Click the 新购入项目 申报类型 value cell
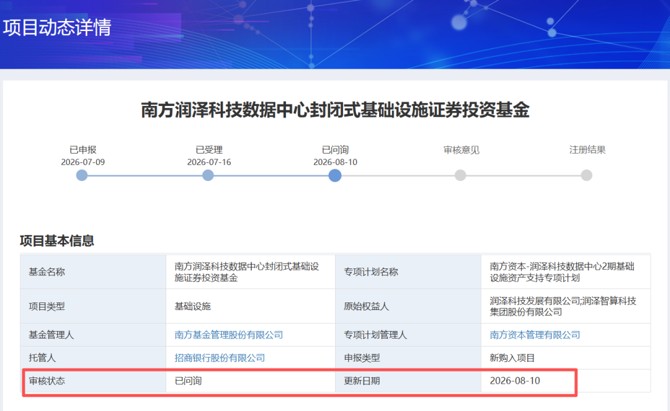This screenshot has height=411, width=670. tap(566, 358)
